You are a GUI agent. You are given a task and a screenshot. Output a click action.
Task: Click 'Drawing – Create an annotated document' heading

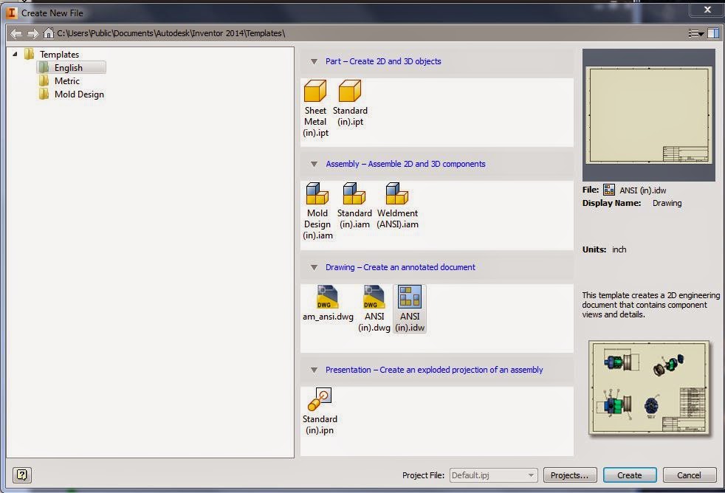coord(400,267)
